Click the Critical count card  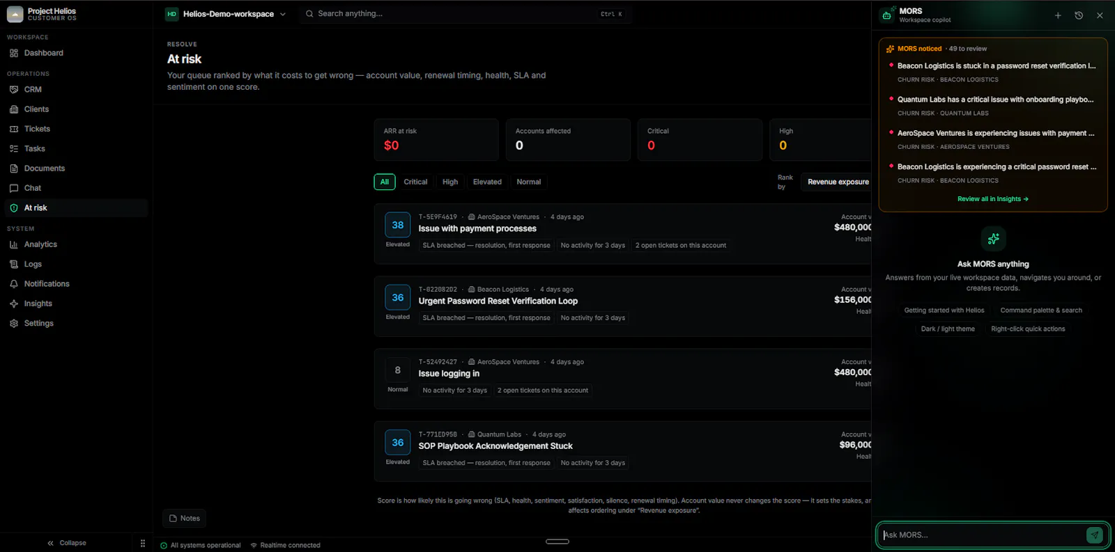(x=700, y=140)
